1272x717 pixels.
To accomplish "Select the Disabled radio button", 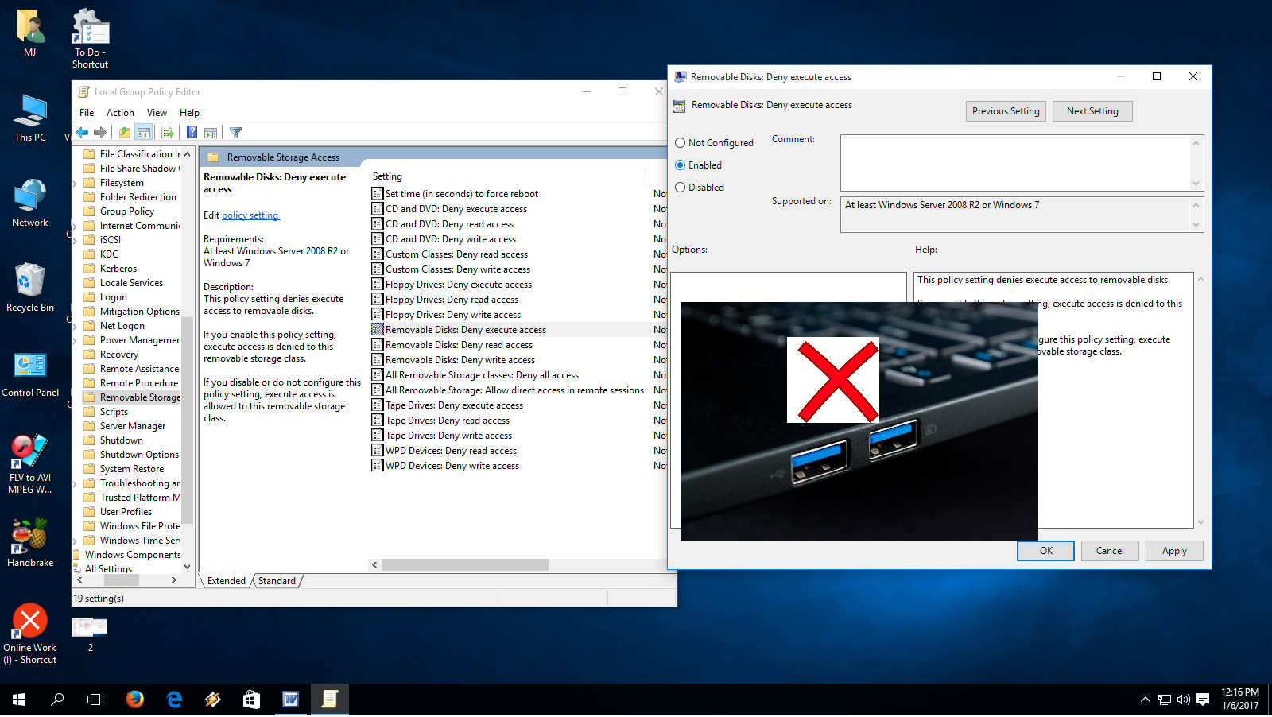I will pyautogui.click(x=681, y=187).
